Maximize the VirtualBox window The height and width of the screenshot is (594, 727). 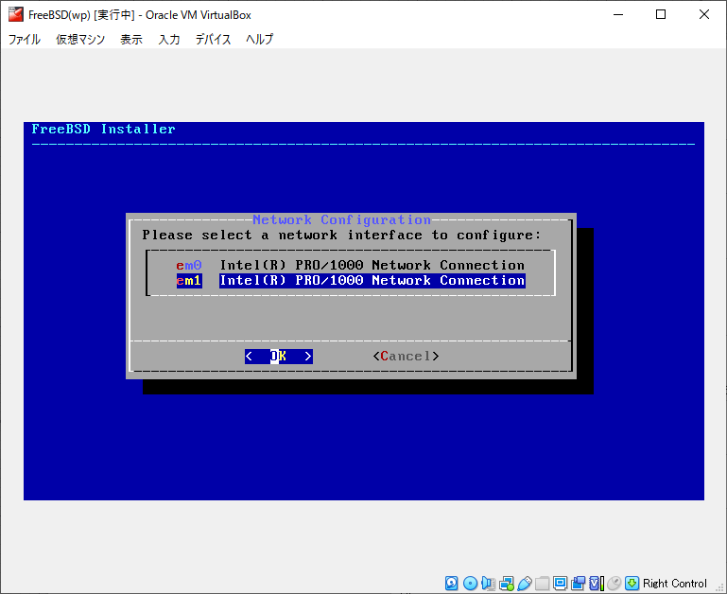pos(661,14)
